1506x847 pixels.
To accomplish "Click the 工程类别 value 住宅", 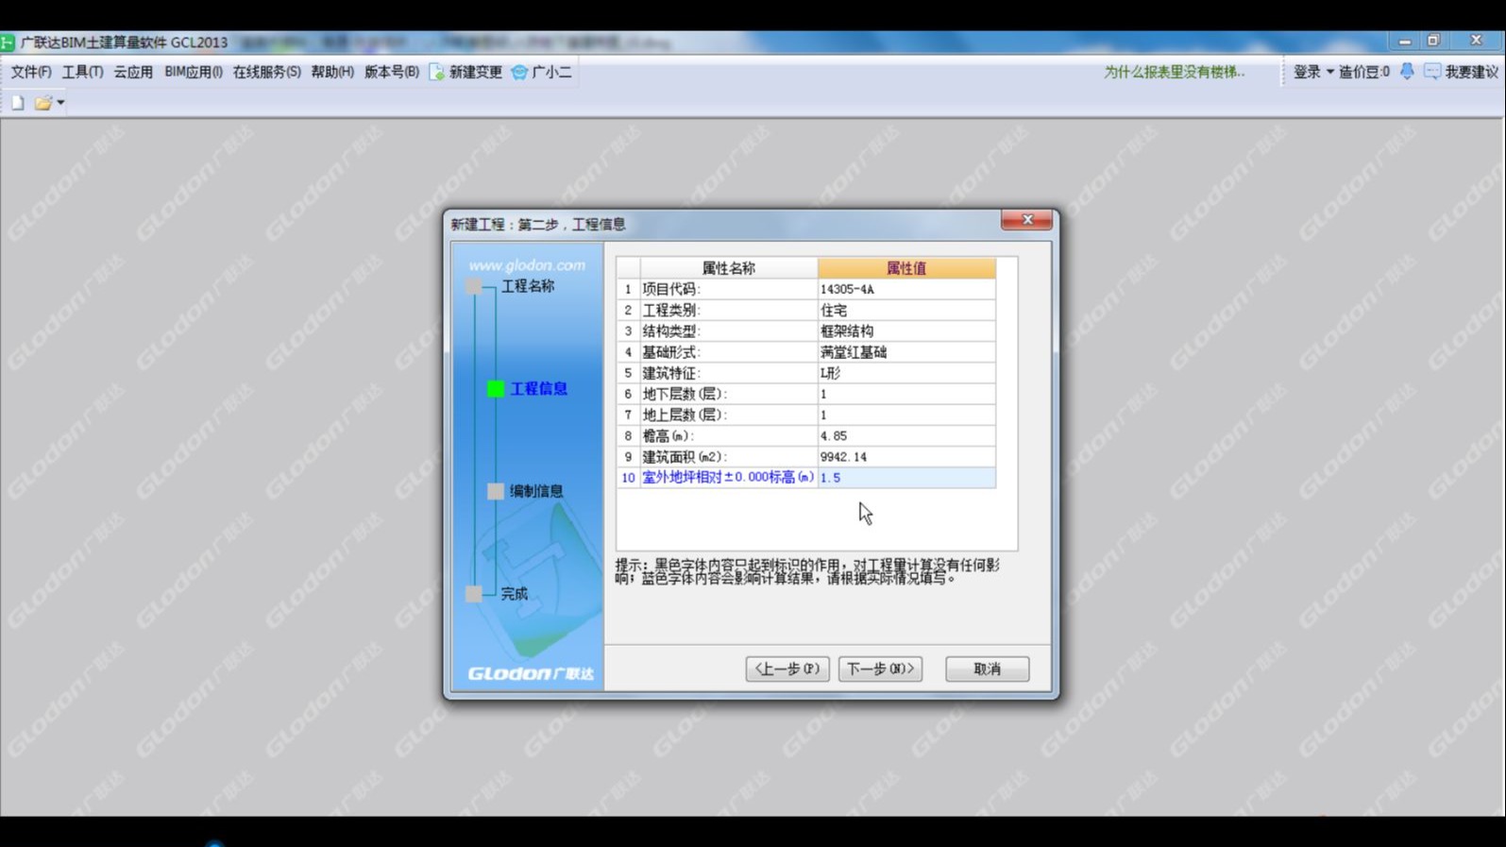I will coord(906,310).
